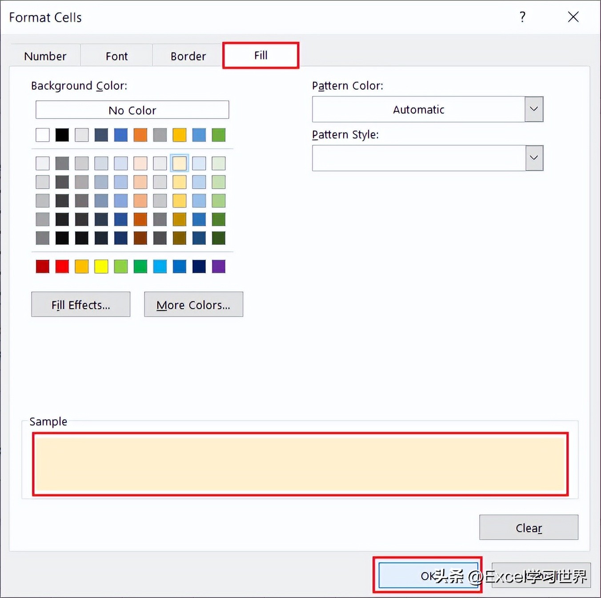Image resolution: width=601 pixels, height=598 pixels.
Task: Open the Border tab
Action: coord(188,56)
